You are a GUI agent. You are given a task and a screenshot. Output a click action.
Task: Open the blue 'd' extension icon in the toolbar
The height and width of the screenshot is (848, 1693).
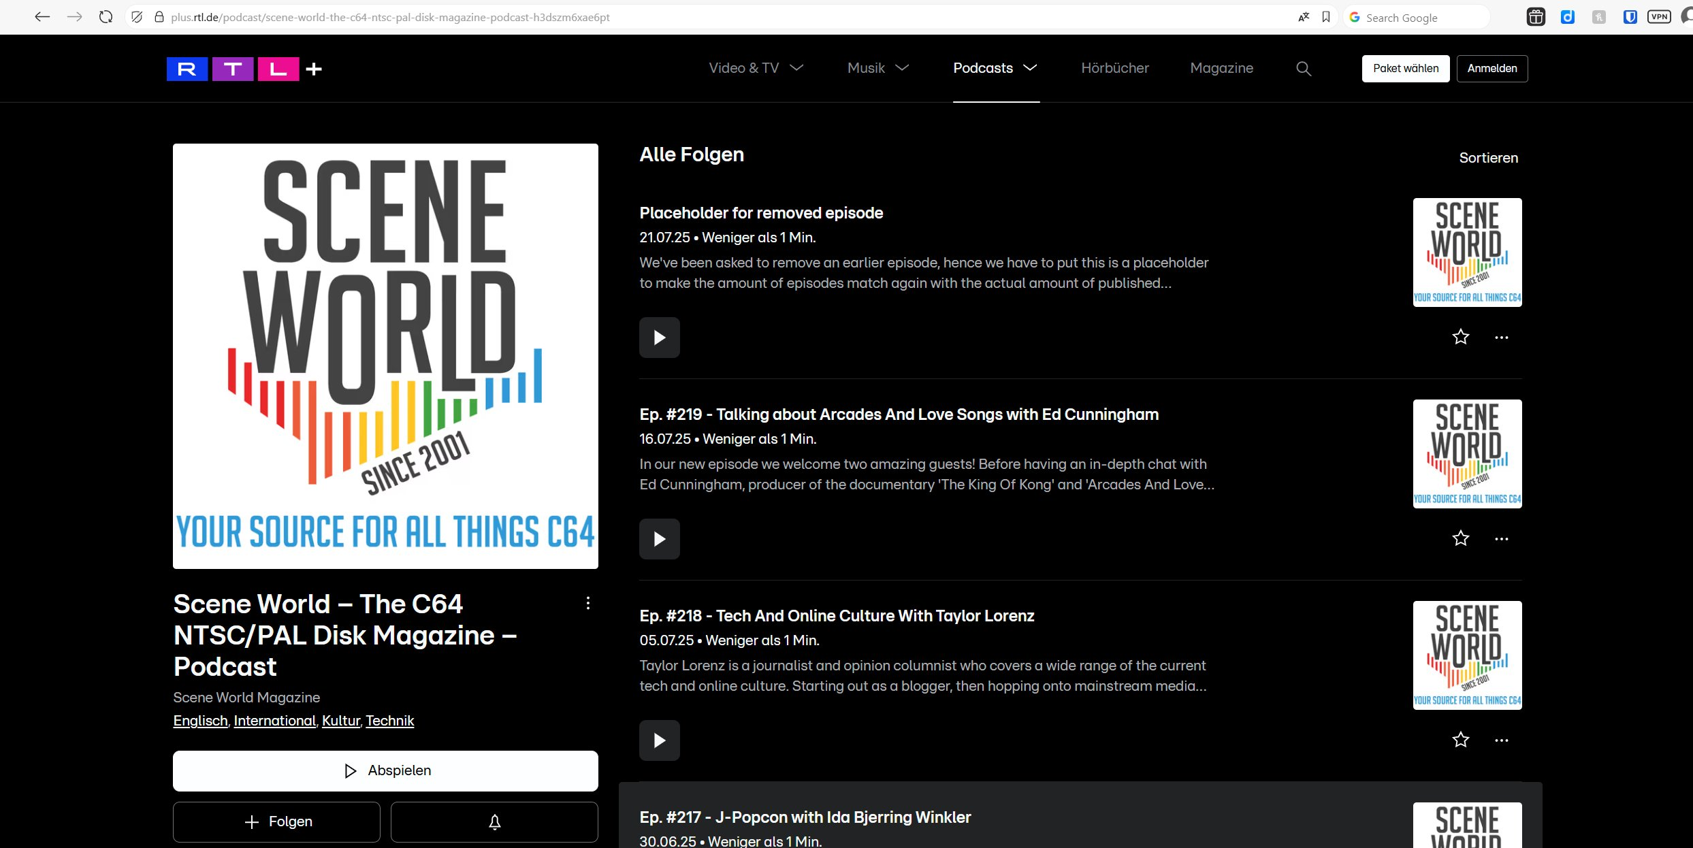click(x=1568, y=17)
